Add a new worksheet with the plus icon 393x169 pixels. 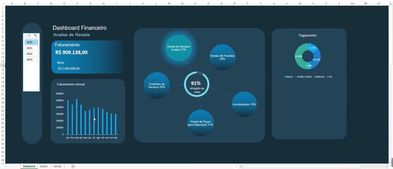coord(73,166)
